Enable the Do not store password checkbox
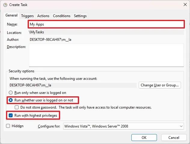 [17, 107]
